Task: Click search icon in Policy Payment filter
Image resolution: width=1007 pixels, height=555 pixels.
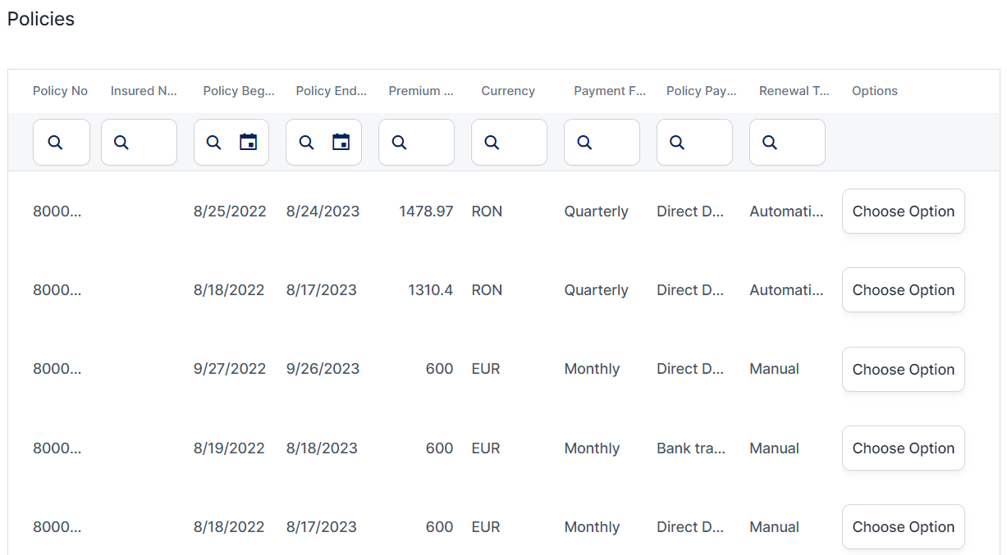Action: (x=677, y=143)
